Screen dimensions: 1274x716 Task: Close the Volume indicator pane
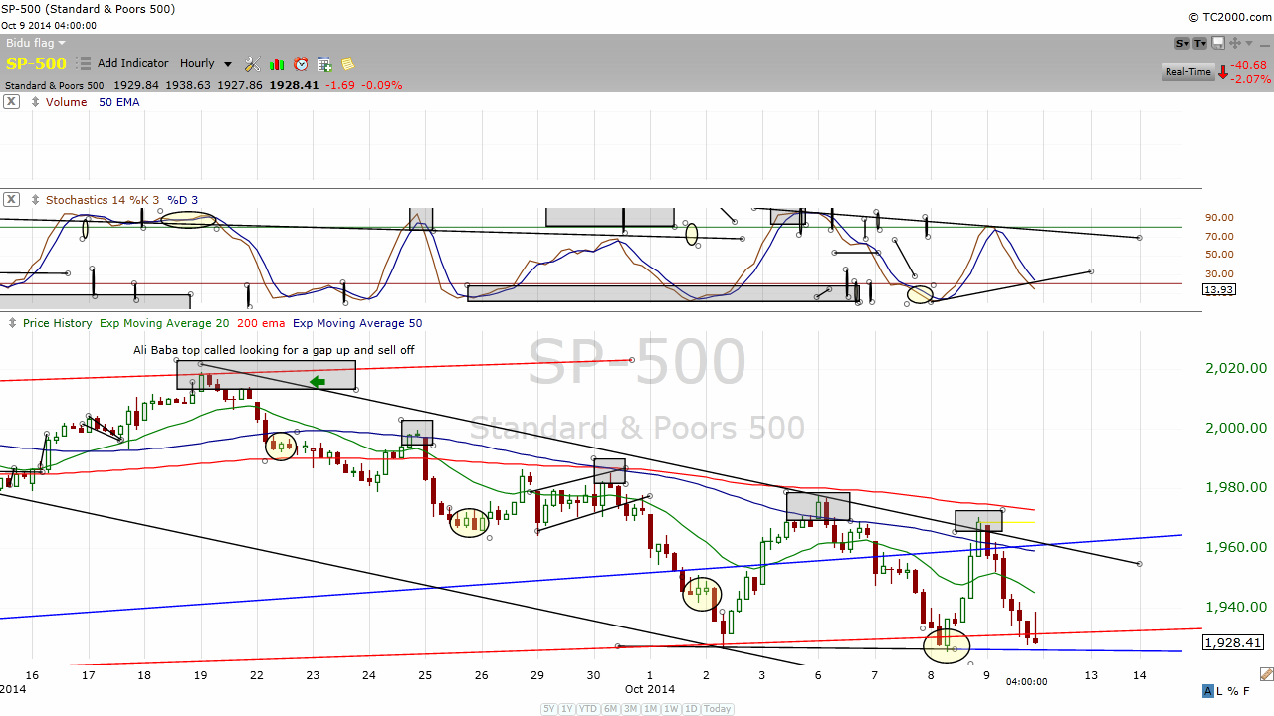pyautogui.click(x=11, y=102)
